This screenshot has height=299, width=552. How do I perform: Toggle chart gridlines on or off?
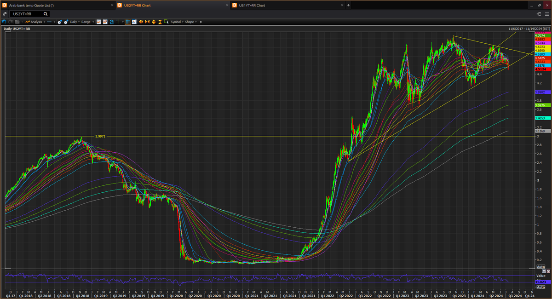point(127,22)
